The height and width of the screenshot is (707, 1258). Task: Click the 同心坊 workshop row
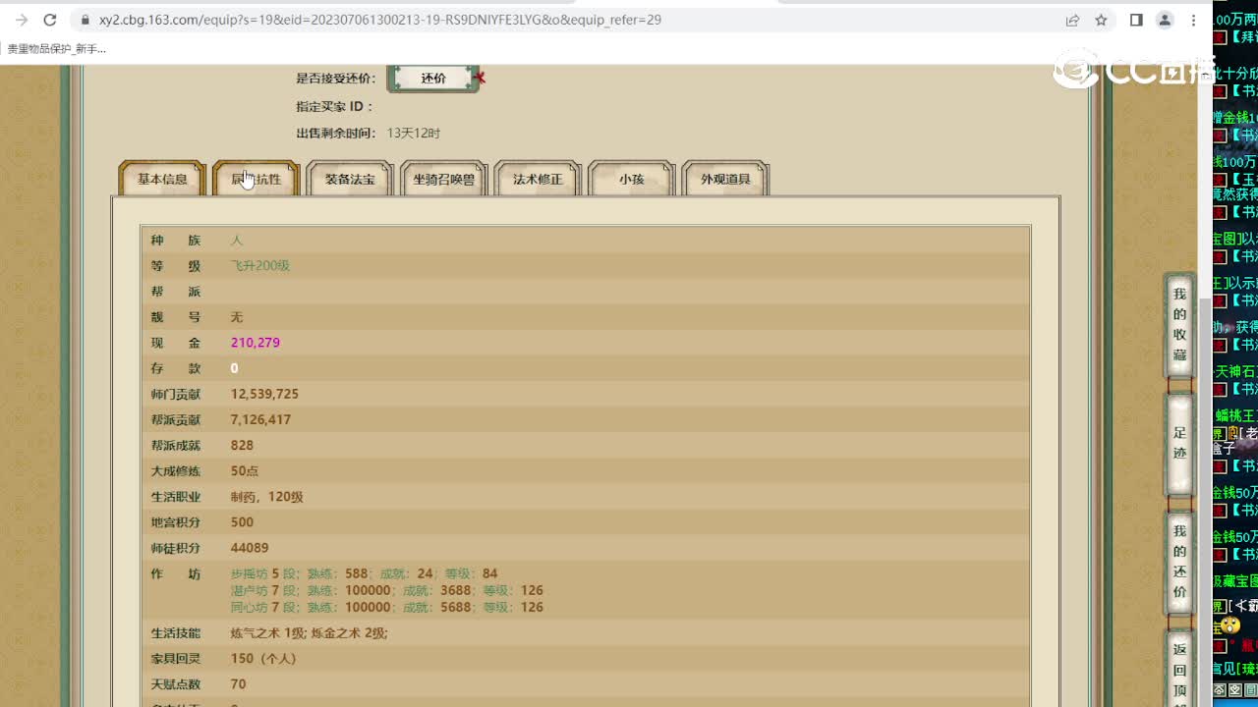(x=387, y=607)
